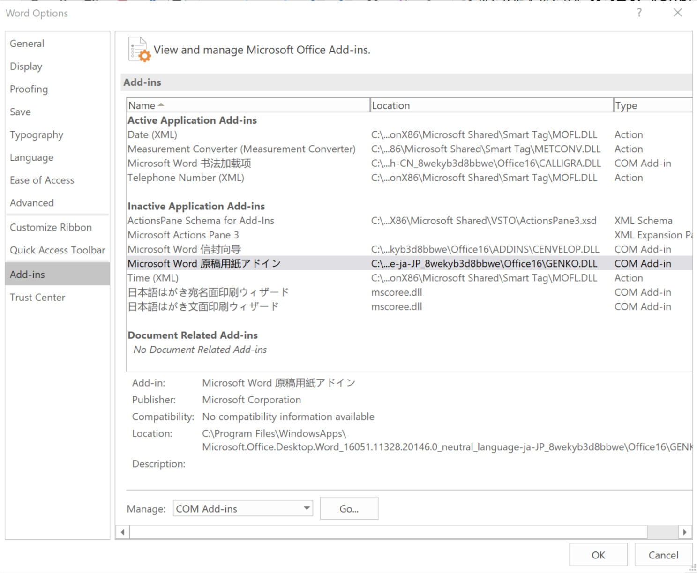Click the Help question mark icon
697x573 pixels.
click(x=639, y=13)
